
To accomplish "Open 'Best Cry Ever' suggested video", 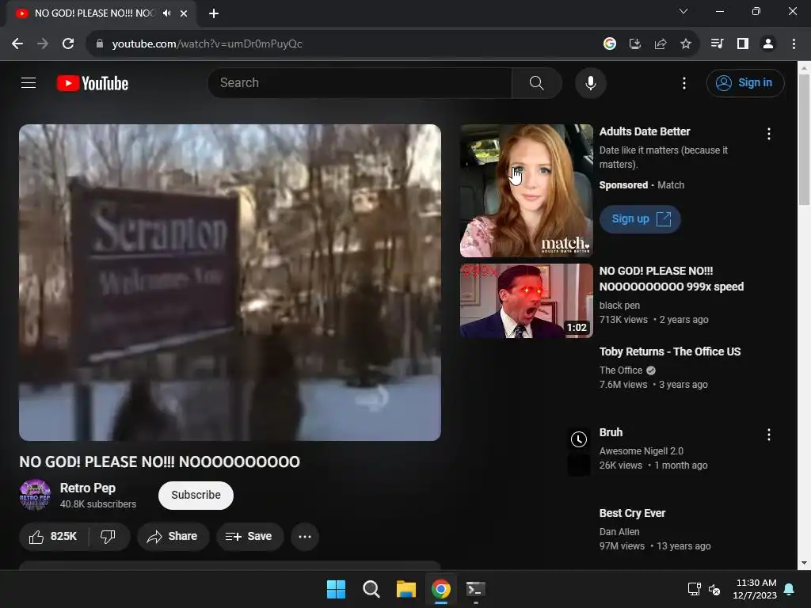I will pos(632,513).
